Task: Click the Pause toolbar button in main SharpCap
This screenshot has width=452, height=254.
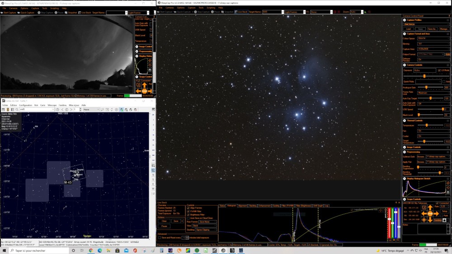Action: point(216,12)
